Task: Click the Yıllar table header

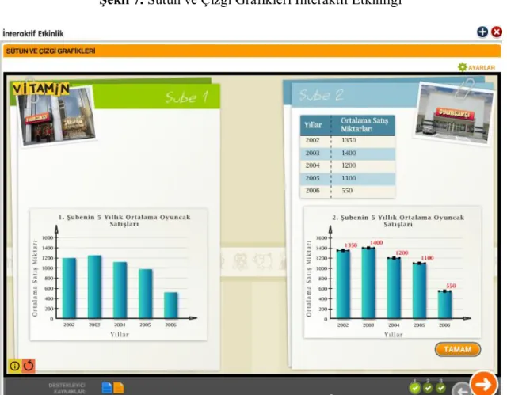Action: 313,125
